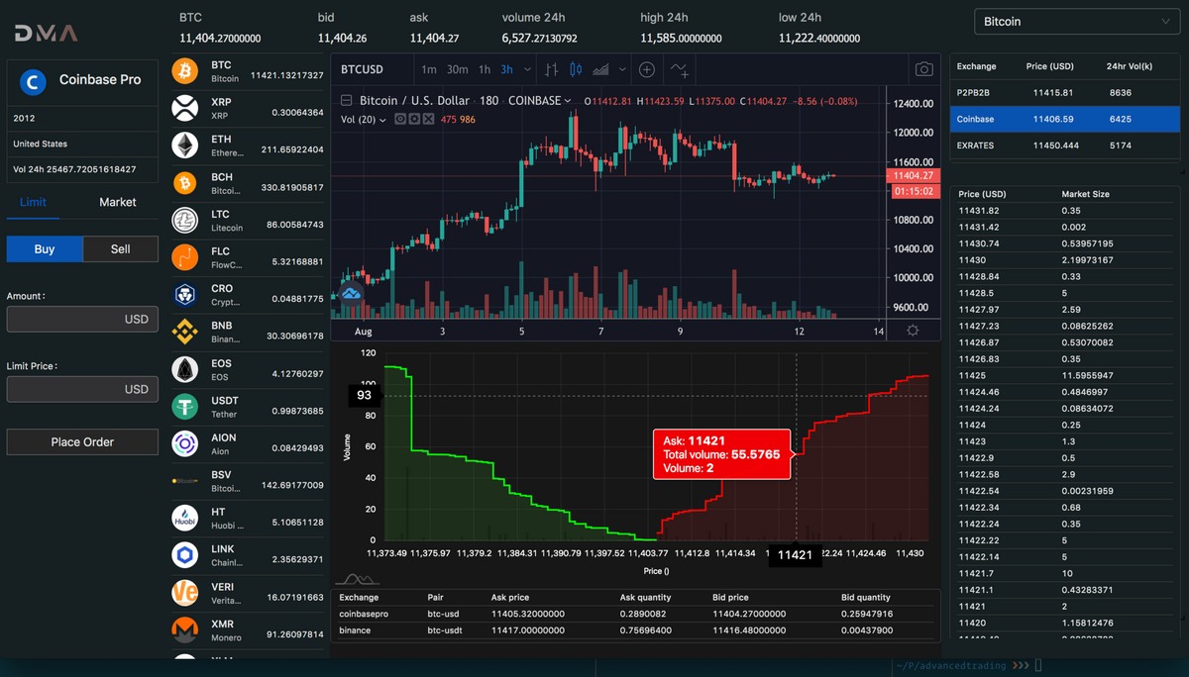Click order book price 11421.7 row
This screenshot has width=1189, height=677.
[1065, 573]
